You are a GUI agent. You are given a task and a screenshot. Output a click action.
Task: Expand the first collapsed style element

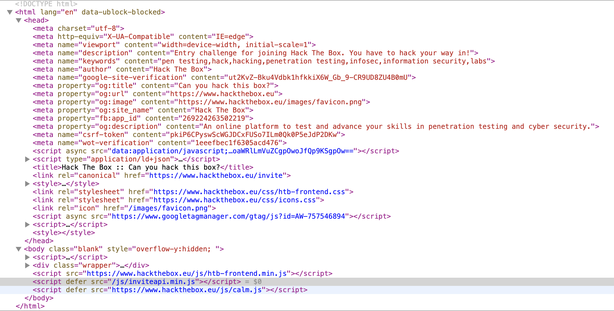tap(27, 184)
